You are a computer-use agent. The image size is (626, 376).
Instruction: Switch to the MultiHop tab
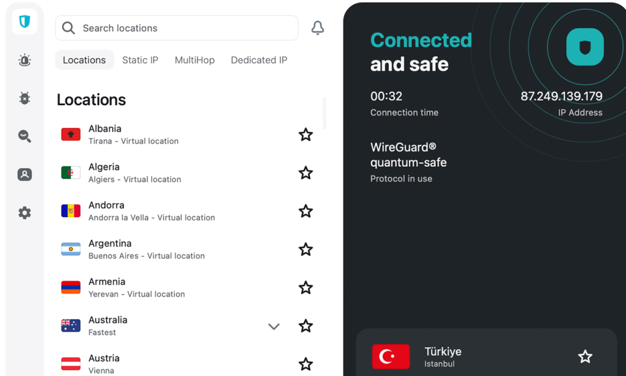pyautogui.click(x=194, y=60)
